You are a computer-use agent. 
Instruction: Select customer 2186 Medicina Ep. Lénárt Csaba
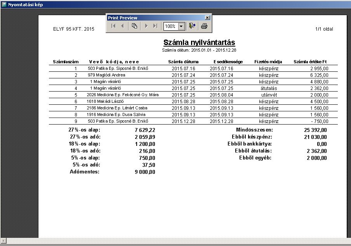(117, 108)
